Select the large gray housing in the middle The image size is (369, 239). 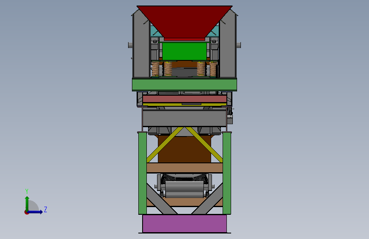pos(185,118)
